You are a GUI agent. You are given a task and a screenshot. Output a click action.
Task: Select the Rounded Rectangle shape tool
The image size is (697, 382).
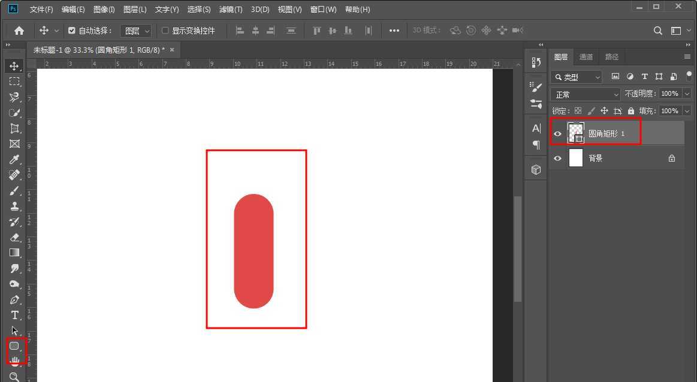click(x=14, y=346)
